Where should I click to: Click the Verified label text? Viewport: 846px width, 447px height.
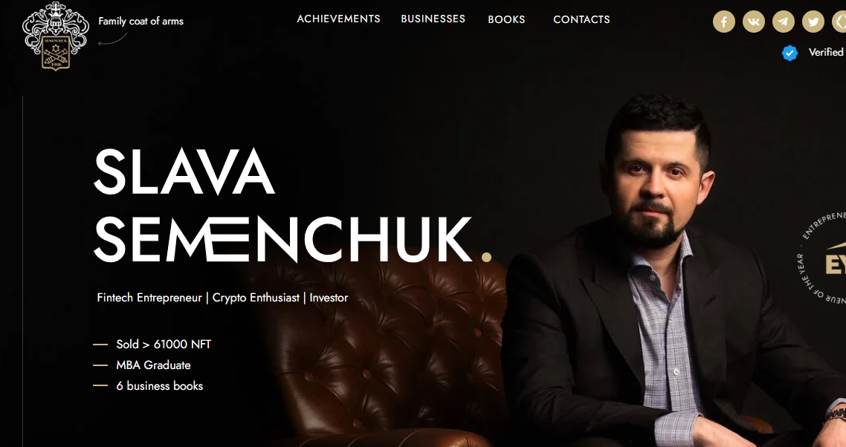coord(826,52)
